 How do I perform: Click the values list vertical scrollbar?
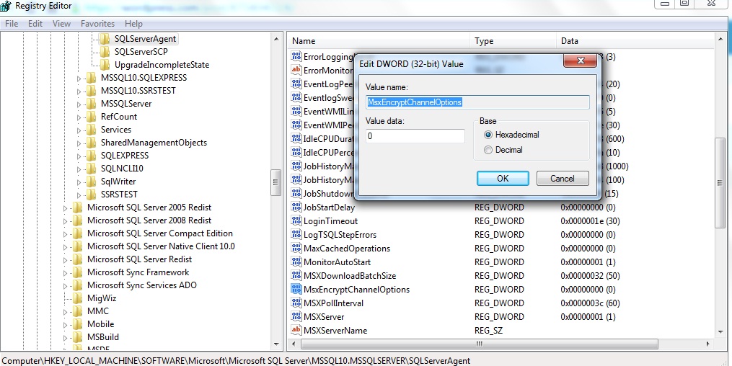point(720,180)
